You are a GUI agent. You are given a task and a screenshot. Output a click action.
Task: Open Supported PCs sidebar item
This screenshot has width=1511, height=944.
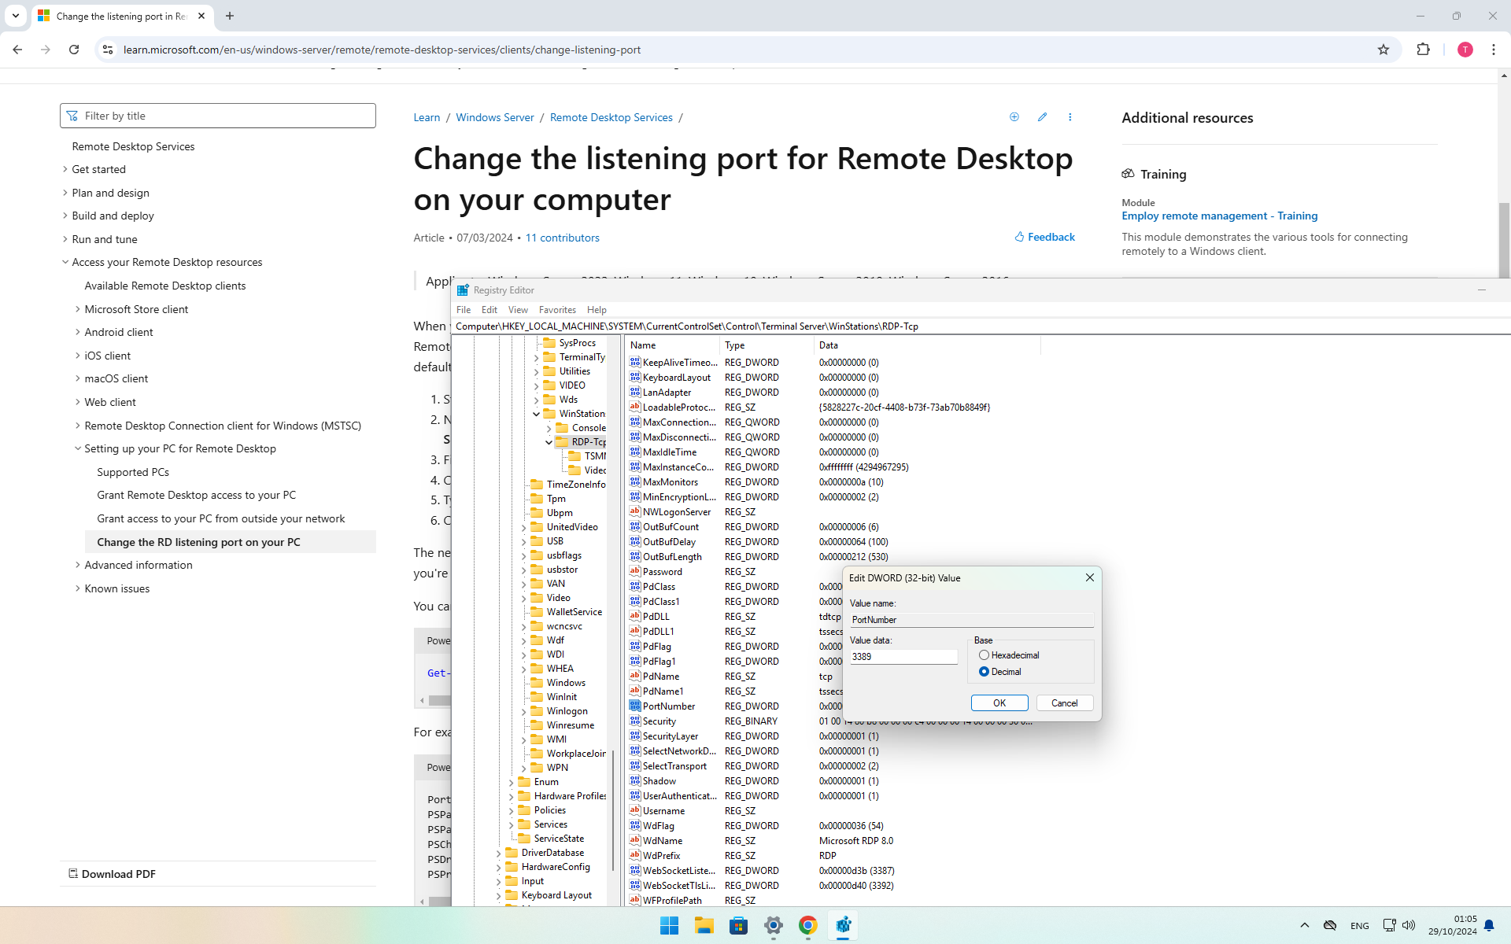[133, 472]
